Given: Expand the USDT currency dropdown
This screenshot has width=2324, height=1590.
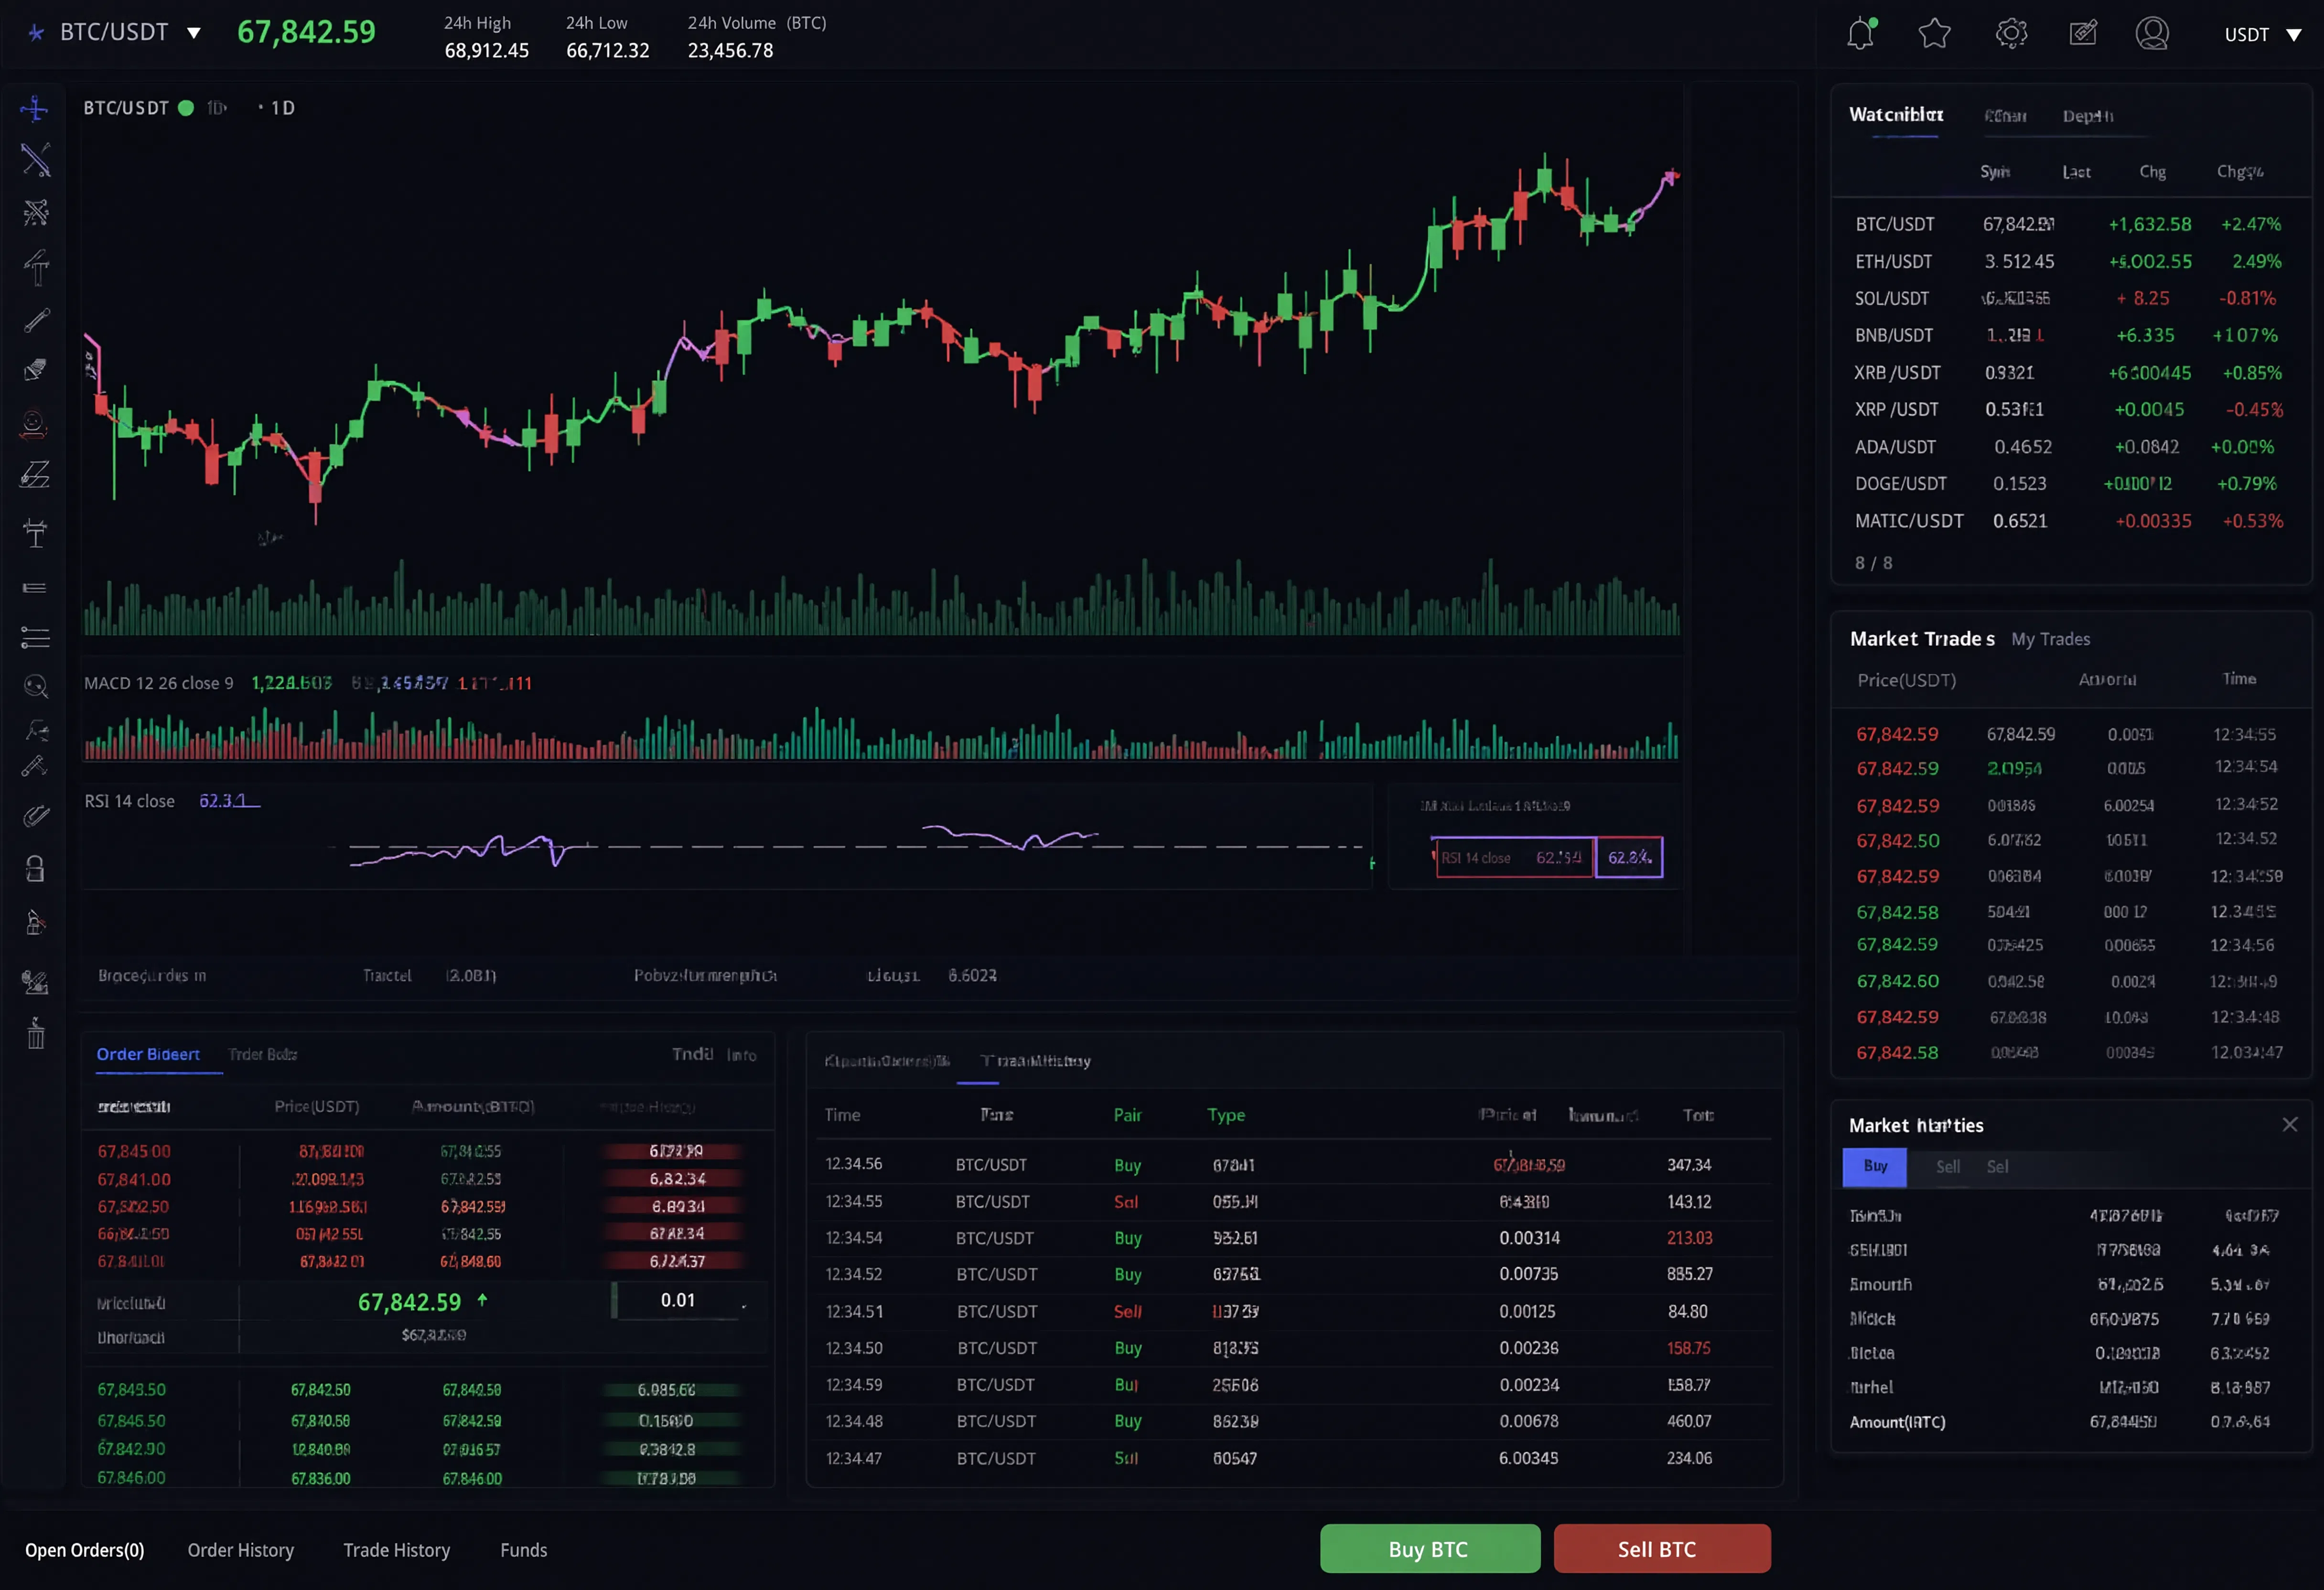Looking at the screenshot, I should (x=2294, y=35).
